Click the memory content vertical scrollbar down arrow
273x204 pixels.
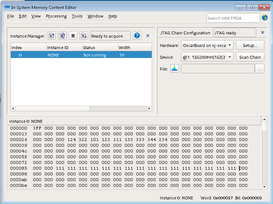264,186
